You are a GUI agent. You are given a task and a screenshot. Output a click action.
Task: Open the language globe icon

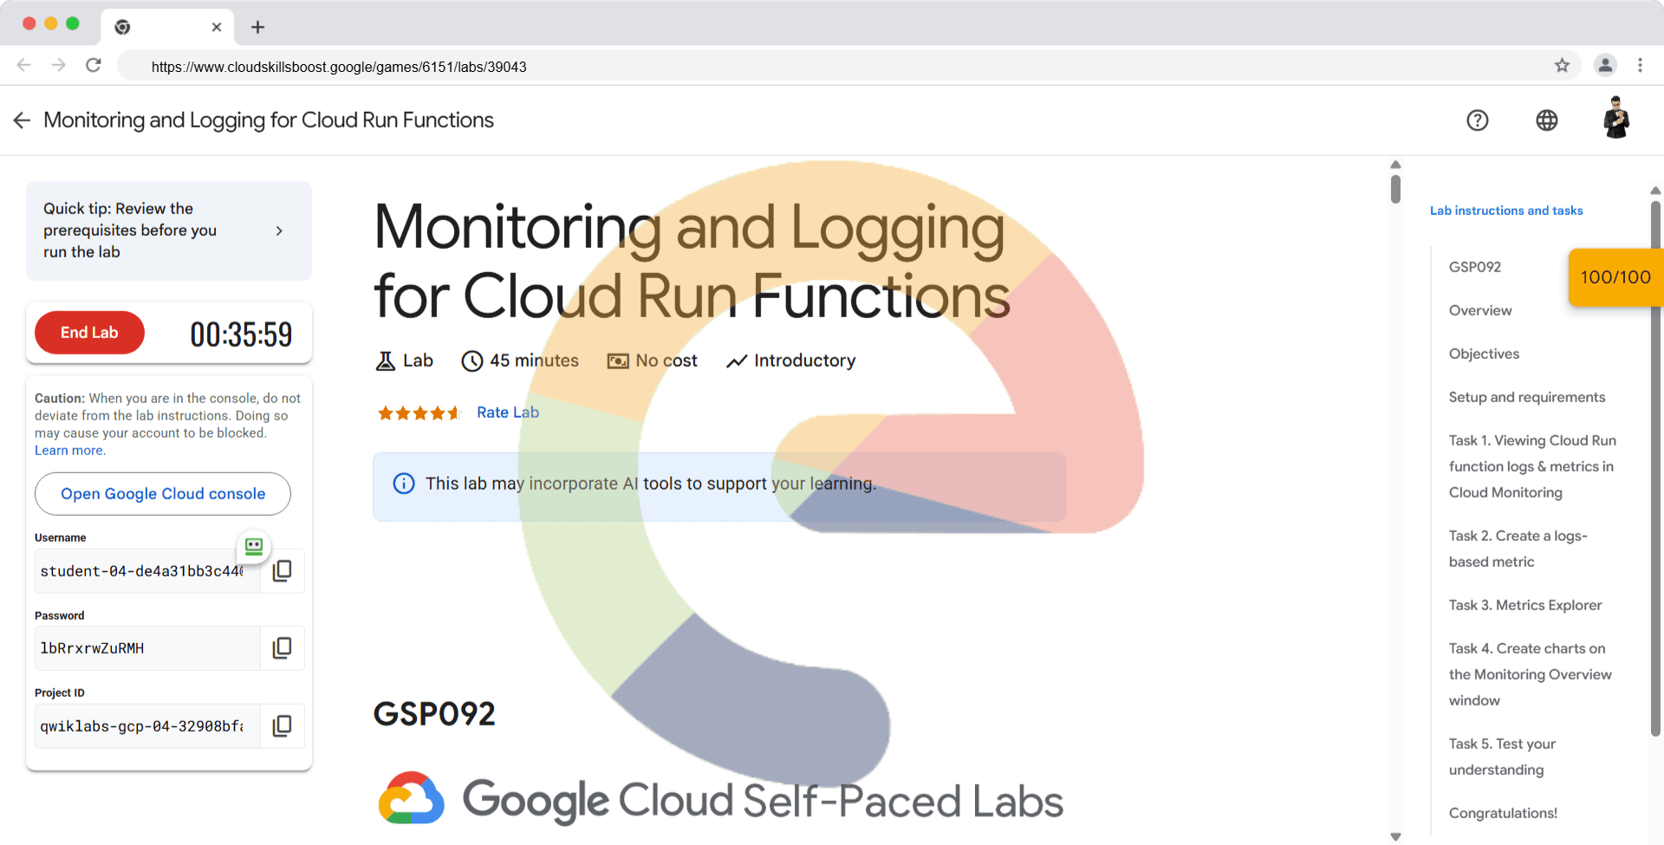1547,120
